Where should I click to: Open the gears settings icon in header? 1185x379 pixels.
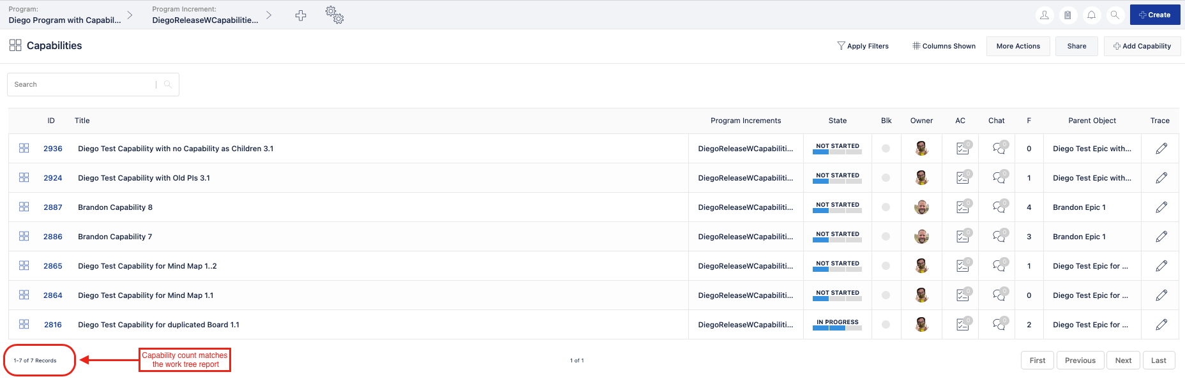point(335,15)
